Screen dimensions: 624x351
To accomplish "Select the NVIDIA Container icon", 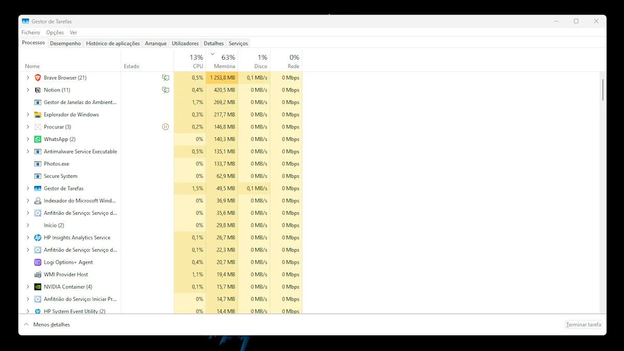I will click(37, 287).
